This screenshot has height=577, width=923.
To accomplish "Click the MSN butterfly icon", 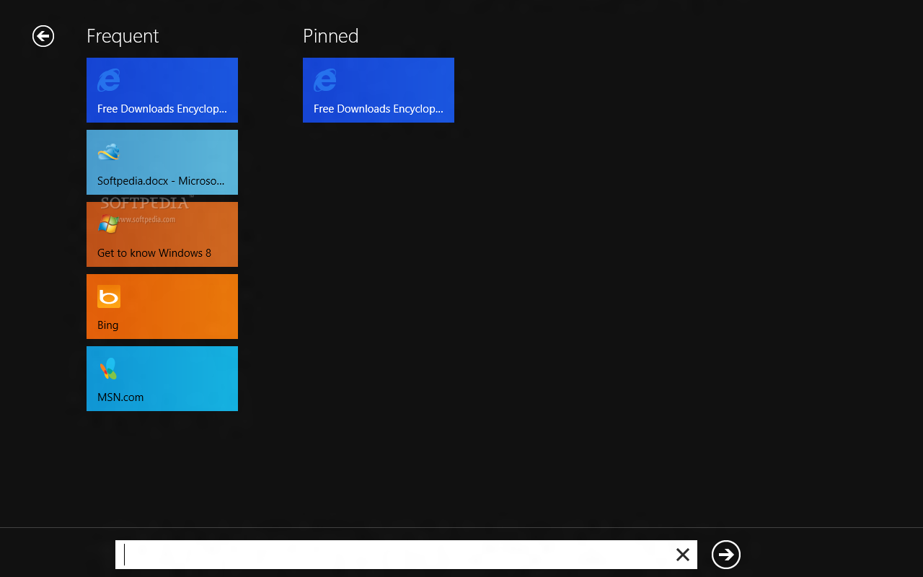I will (x=109, y=369).
